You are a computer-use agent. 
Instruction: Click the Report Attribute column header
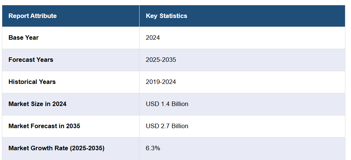point(33,16)
